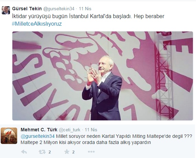Viewport: 196px width, 158px height.
Task: Click the @ceti_turk handle
Action: point(69,130)
